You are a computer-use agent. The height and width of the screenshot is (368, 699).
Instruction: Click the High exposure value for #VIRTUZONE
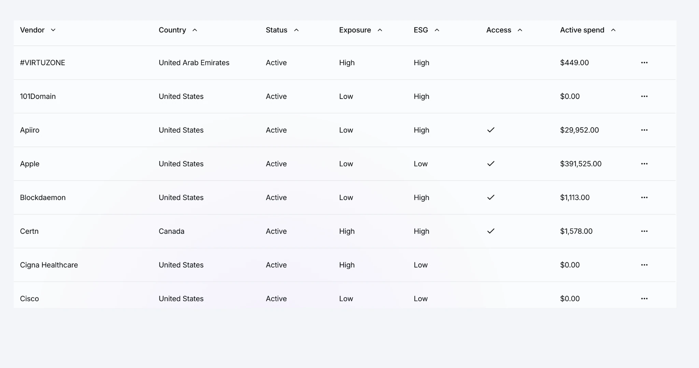pyautogui.click(x=347, y=63)
